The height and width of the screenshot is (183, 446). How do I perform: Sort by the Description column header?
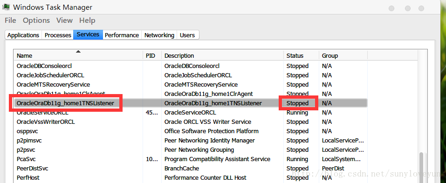point(222,55)
